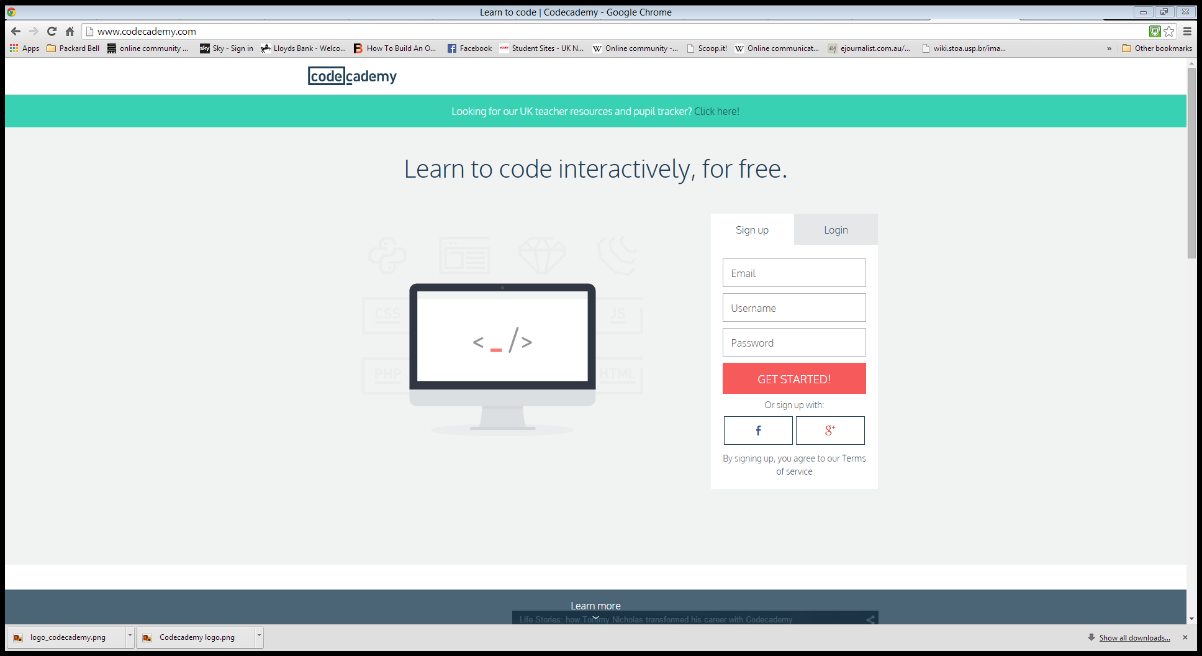The width and height of the screenshot is (1202, 656).
Task: Go back with the browser back arrow
Action: [x=16, y=31]
